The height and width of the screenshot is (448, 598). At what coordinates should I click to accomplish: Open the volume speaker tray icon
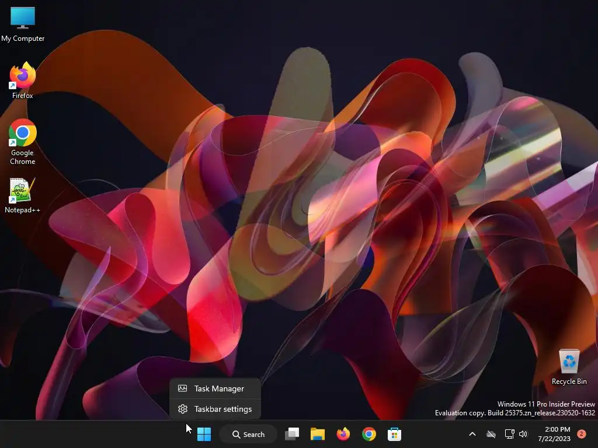click(523, 434)
